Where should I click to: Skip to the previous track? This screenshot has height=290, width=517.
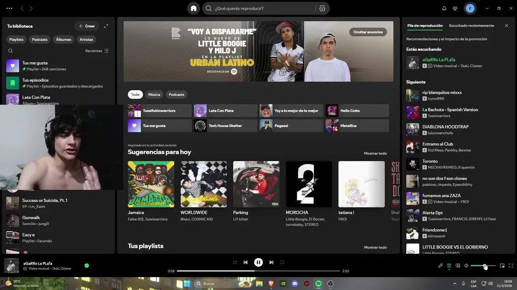(x=246, y=262)
